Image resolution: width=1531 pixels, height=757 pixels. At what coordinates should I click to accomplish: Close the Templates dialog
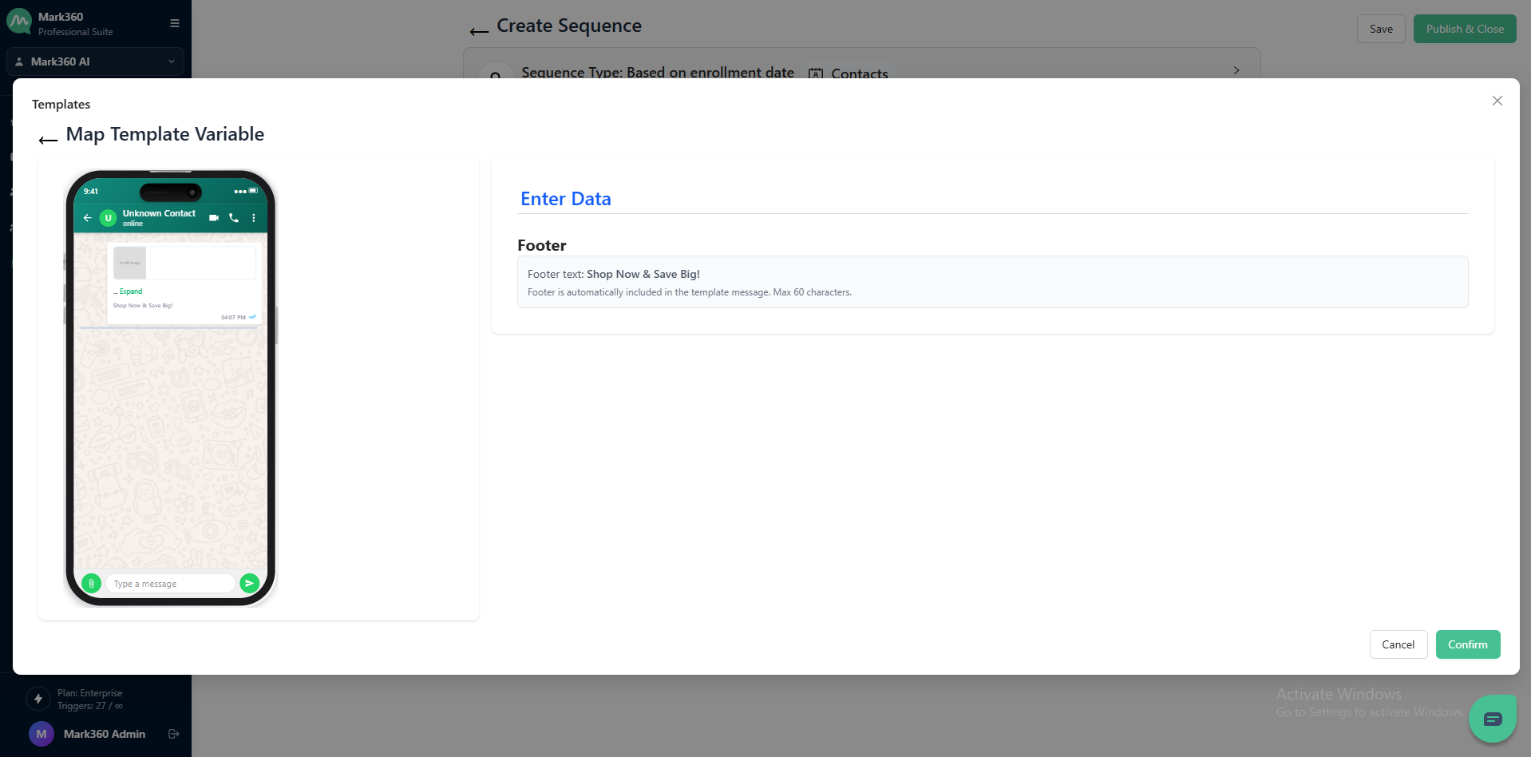(x=1497, y=101)
